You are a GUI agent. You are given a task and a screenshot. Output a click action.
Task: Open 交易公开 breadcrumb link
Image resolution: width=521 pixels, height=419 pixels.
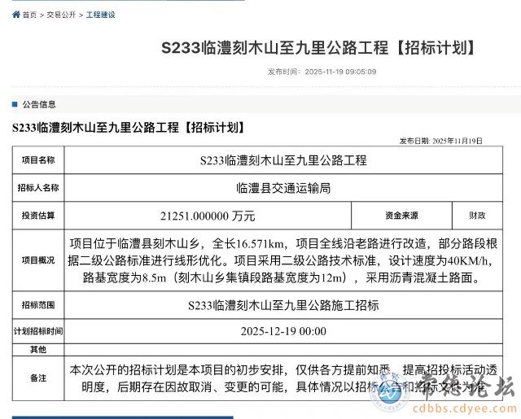tap(61, 15)
